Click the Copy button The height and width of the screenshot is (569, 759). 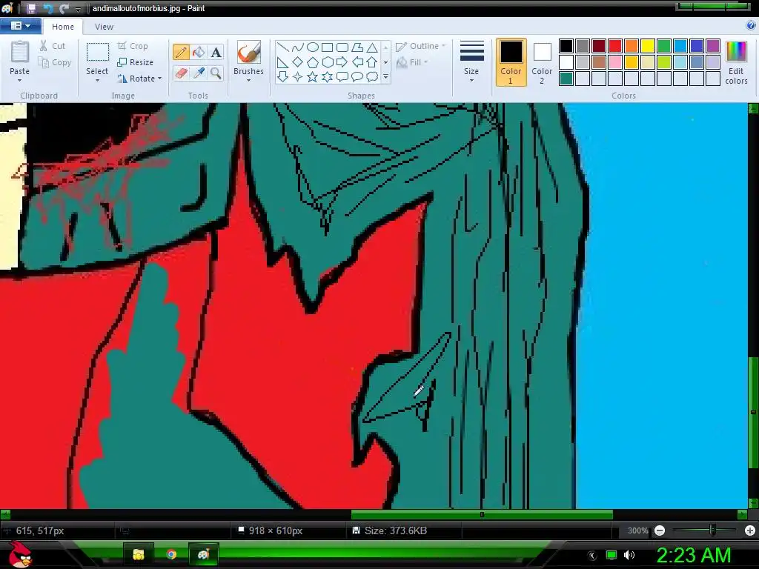(55, 62)
